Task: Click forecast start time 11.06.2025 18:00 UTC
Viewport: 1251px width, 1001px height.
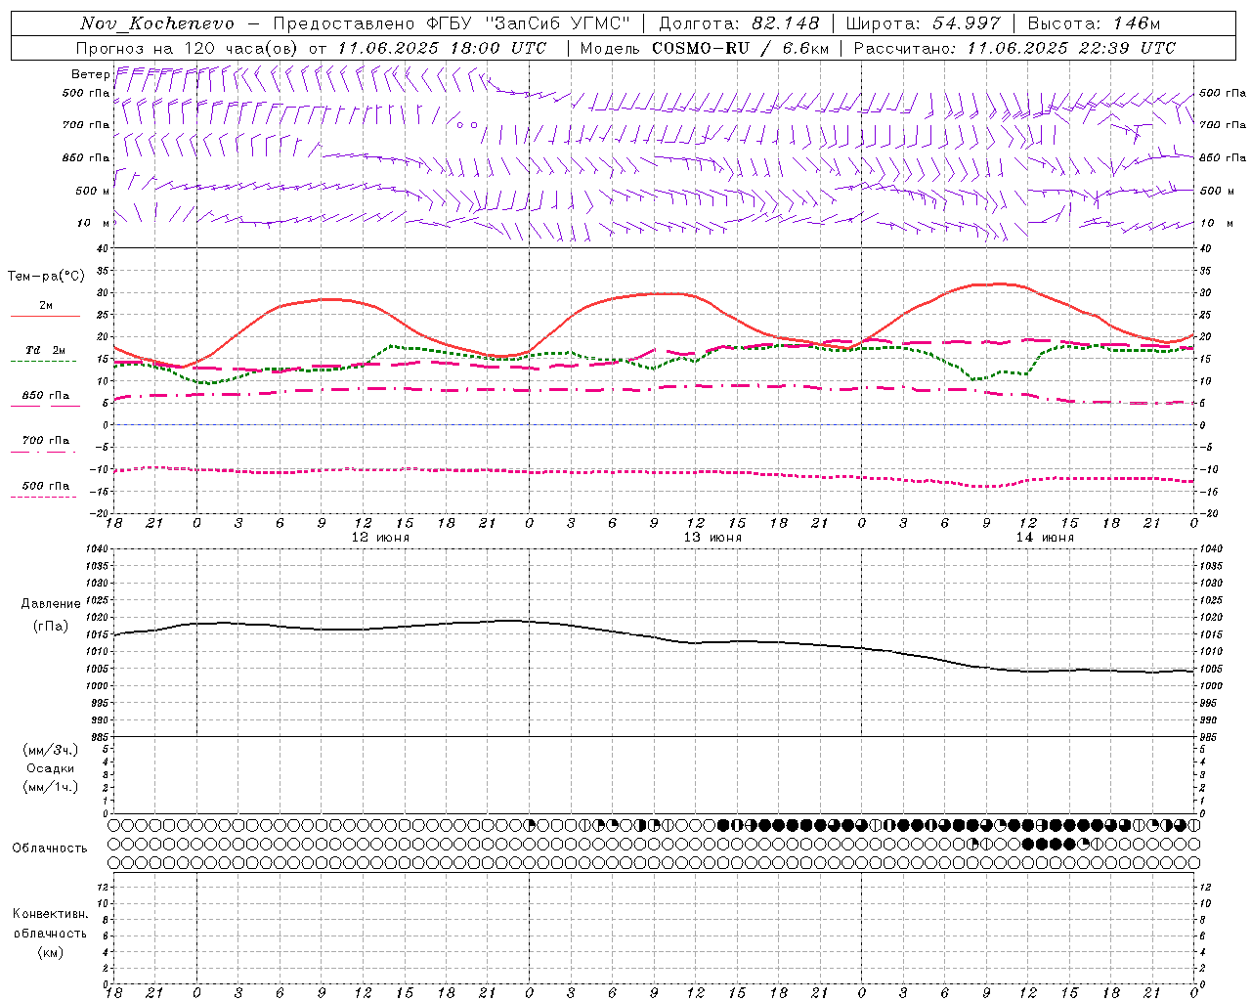Action: [443, 48]
